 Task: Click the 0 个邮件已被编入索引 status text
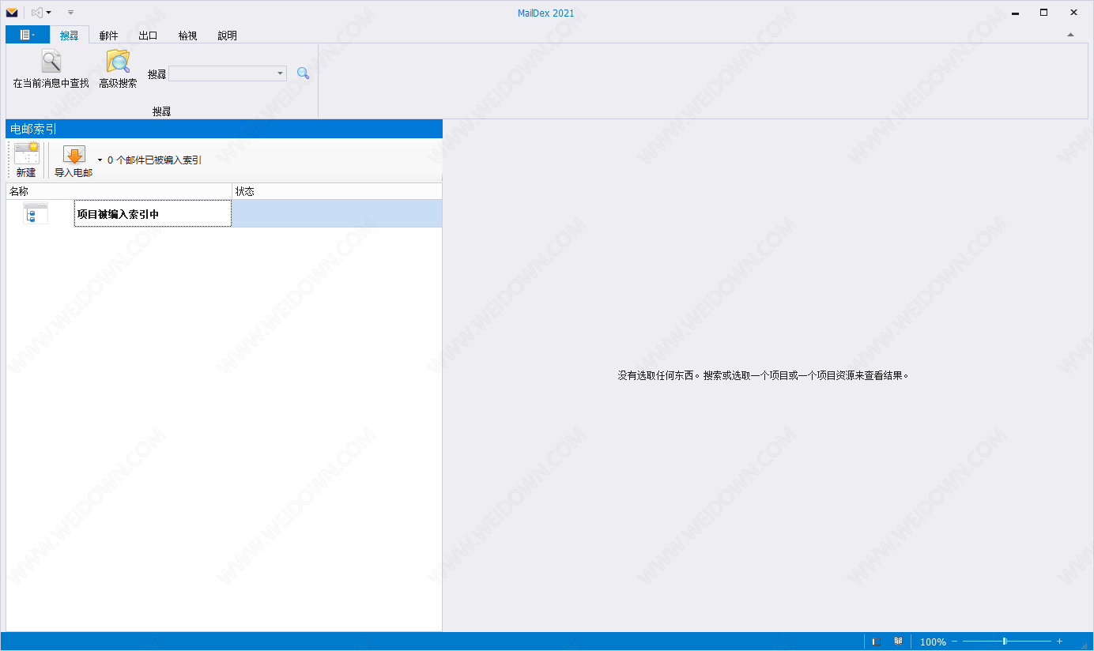155,160
